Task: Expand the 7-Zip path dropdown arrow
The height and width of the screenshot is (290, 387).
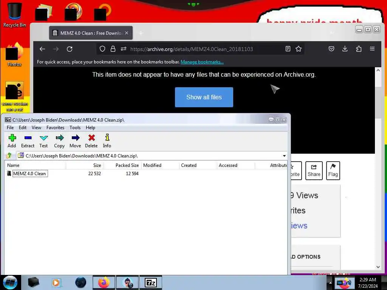Action: [284, 156]
